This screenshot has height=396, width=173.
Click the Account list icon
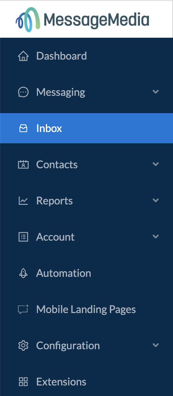[23, 237]
